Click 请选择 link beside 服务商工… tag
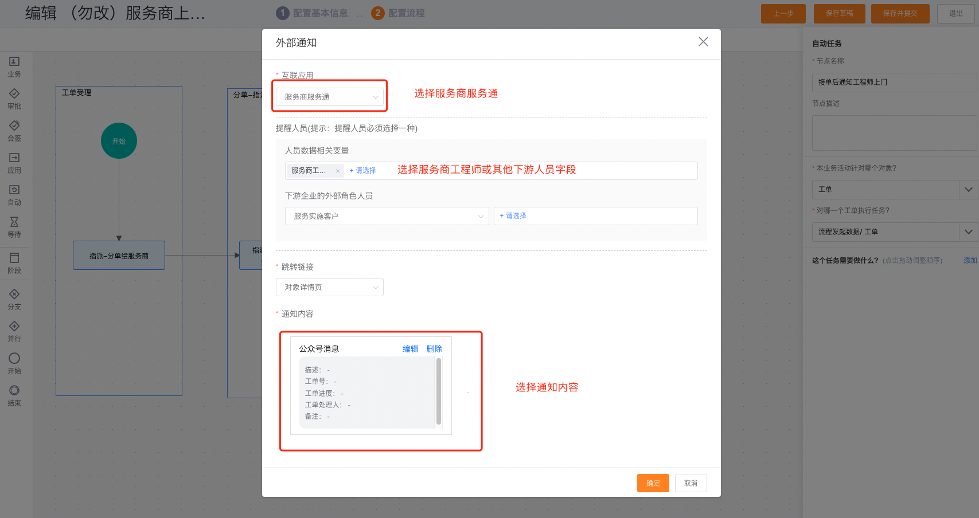979x518 pixels. click(x=363, y=171)
